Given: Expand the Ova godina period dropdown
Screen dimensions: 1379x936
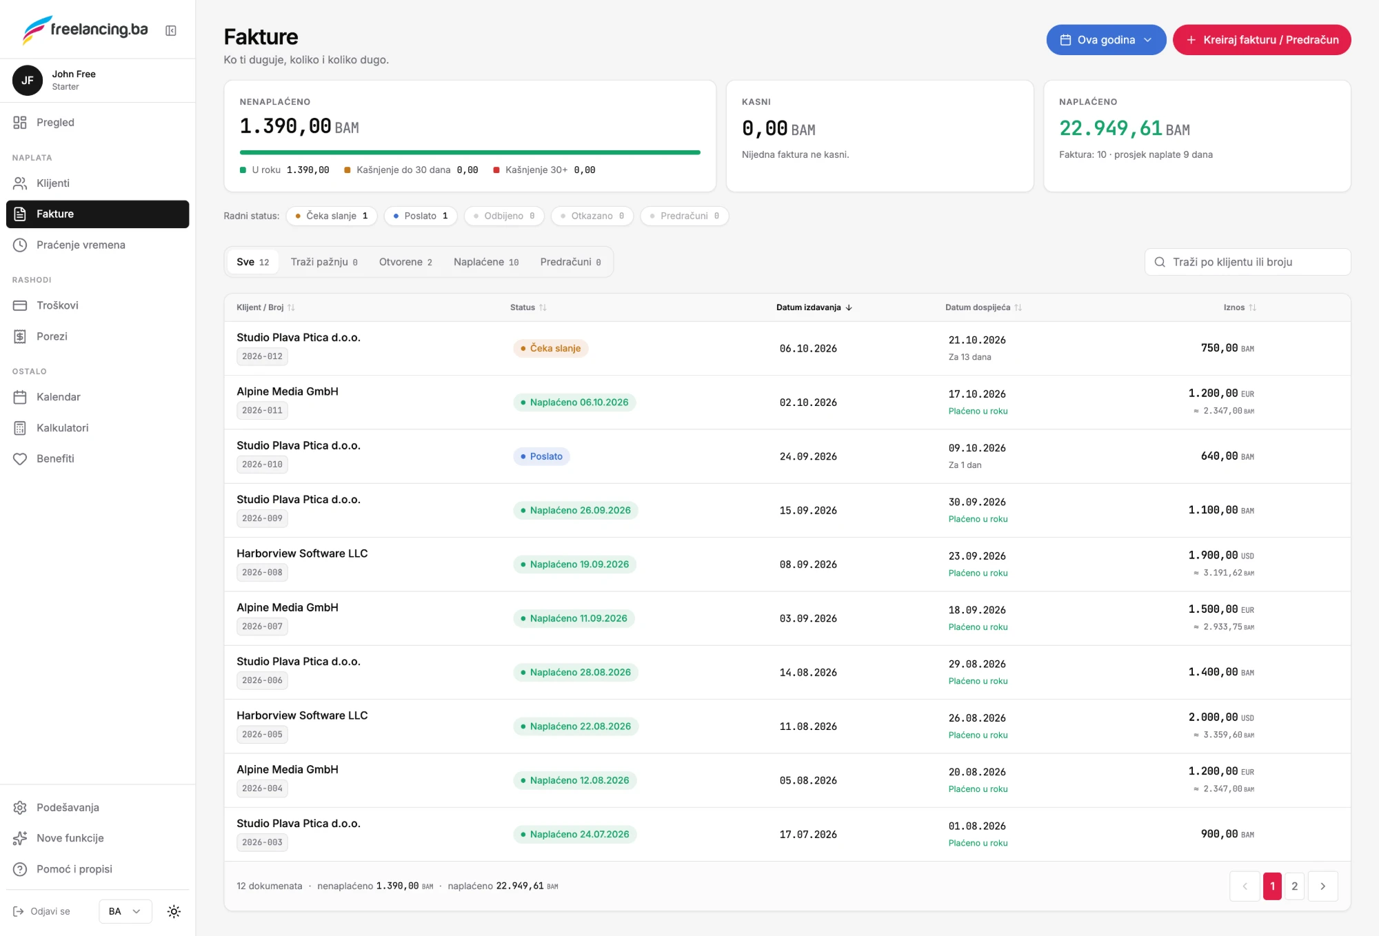Looking at the screenshot, I should pos(1106,40).
